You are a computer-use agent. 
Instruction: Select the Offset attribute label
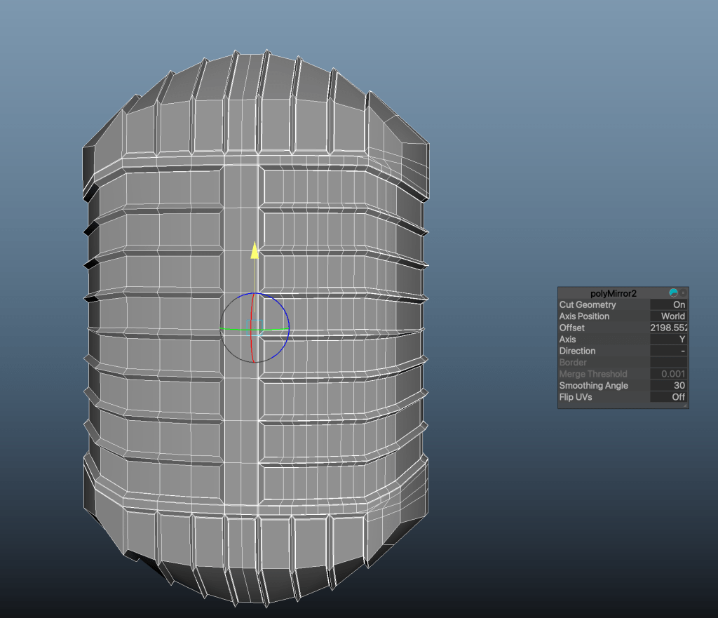[572, 328]
